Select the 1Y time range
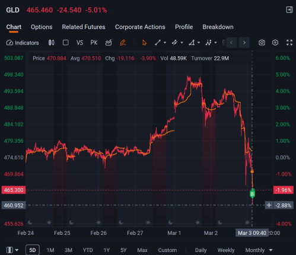 107,250
